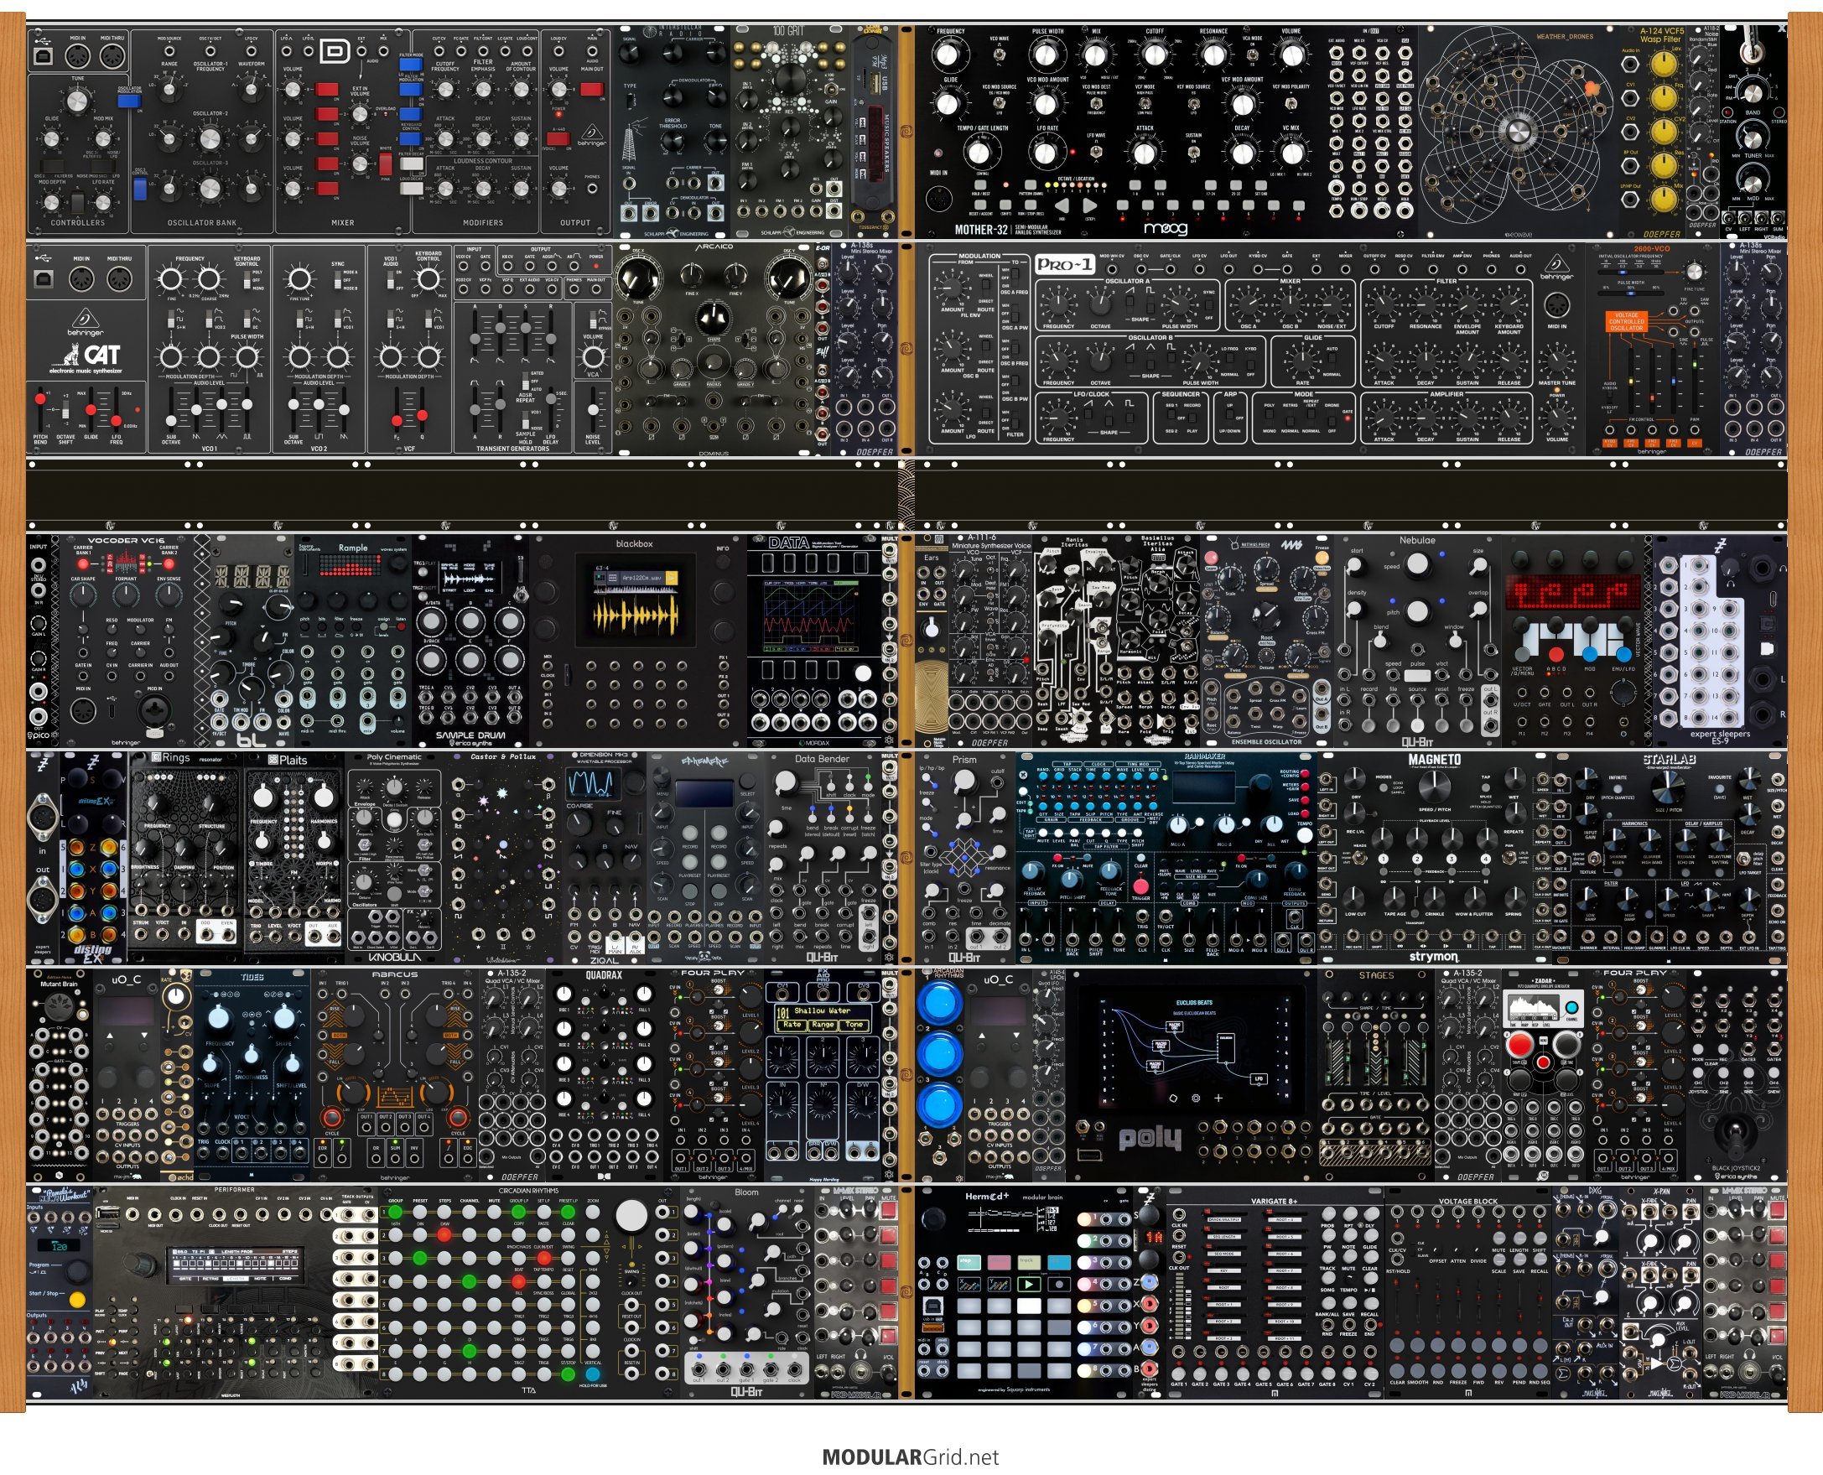1823x1475 pixels.
Task: Click the Poly logo below the Euclids Beats screen
Action: [x=1150, y=1140]
